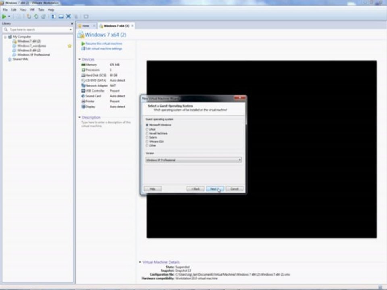Open the View menu

(x=23, y=10)
